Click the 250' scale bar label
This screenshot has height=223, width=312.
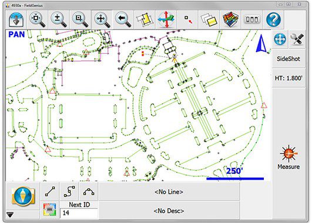click(x=235, y=171)
